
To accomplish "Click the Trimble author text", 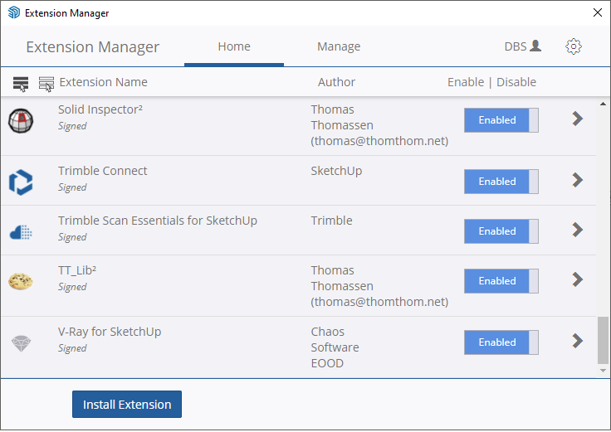I will coord(331,221).
